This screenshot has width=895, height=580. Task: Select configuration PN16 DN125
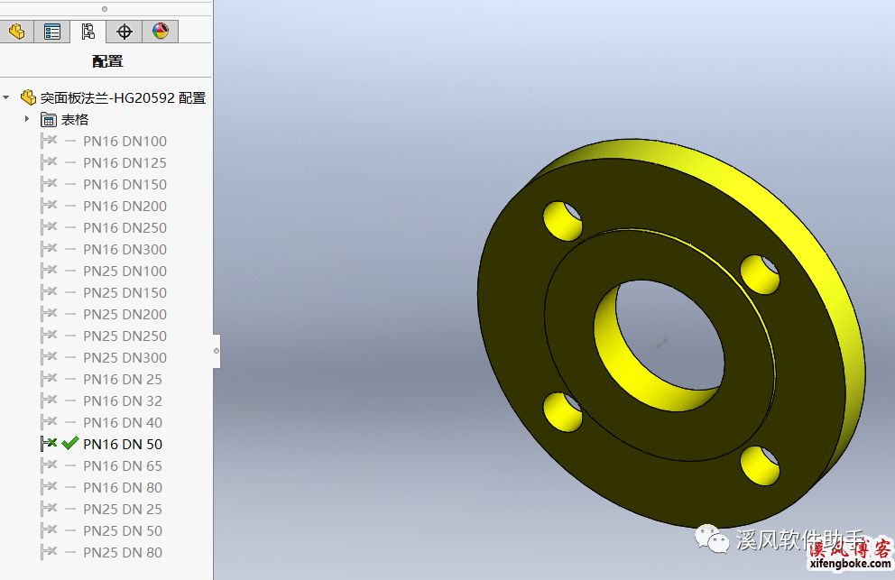pos(125,162)
